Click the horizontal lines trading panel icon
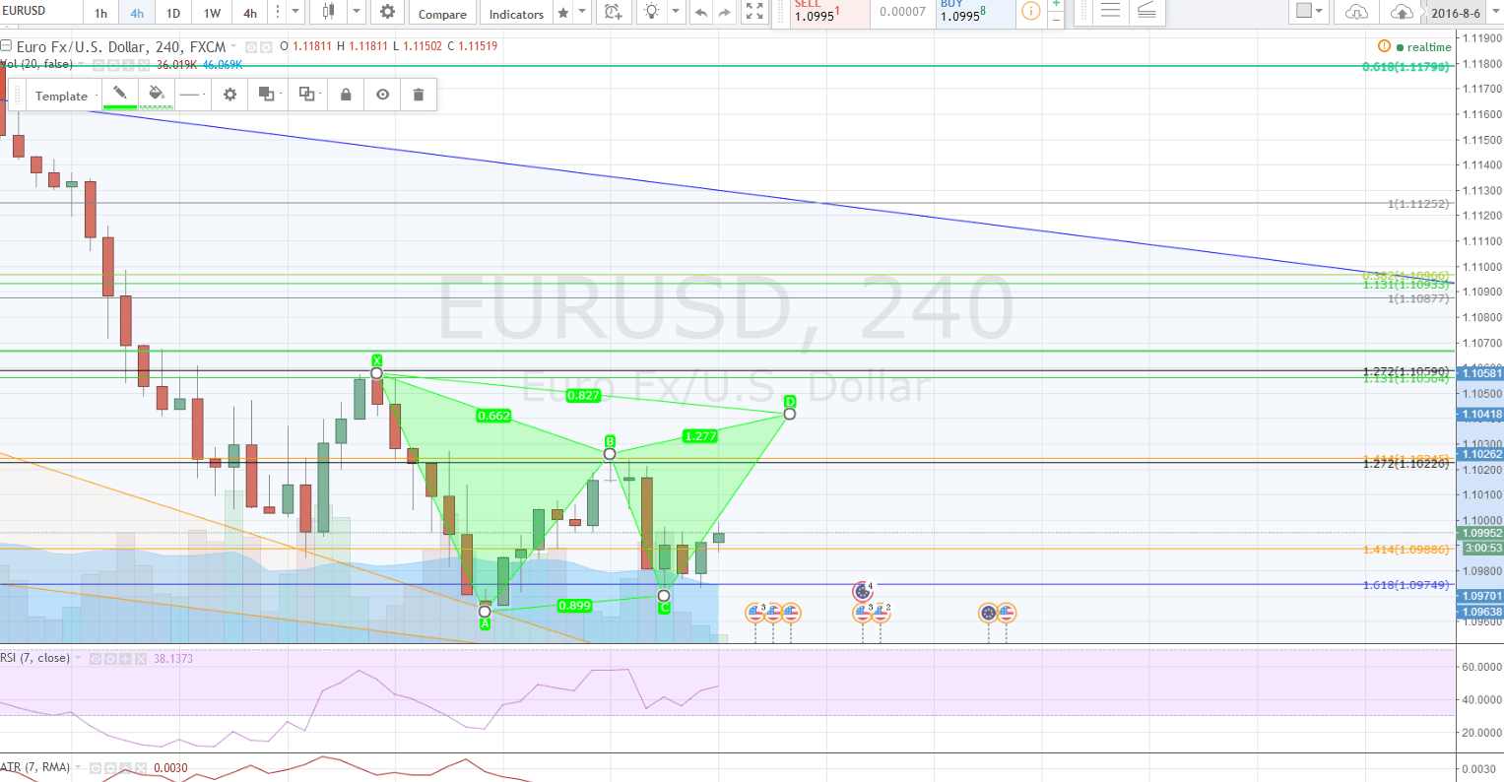1504x782 pixels. (1110, 12)
